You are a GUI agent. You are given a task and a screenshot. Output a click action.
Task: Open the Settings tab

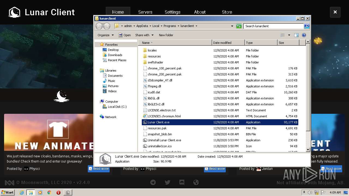click(x=173, y=12)
